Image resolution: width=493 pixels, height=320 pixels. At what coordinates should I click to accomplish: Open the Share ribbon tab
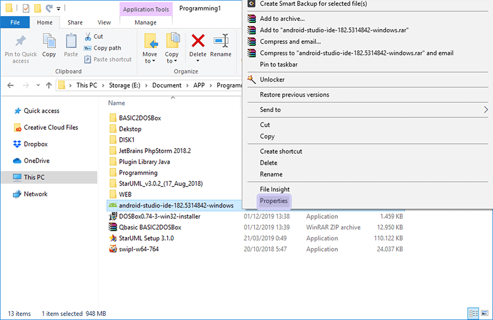click(x=75, y=22)
